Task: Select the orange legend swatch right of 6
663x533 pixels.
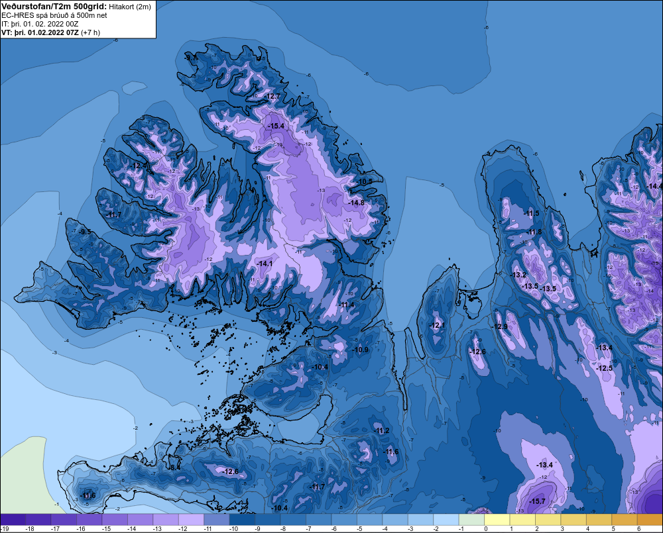Action: click(650, 520)
